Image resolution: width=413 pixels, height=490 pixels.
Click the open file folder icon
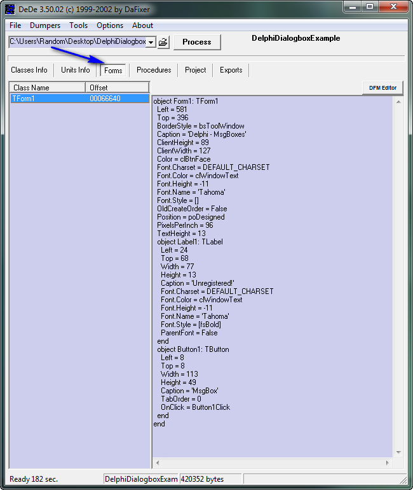163,42
